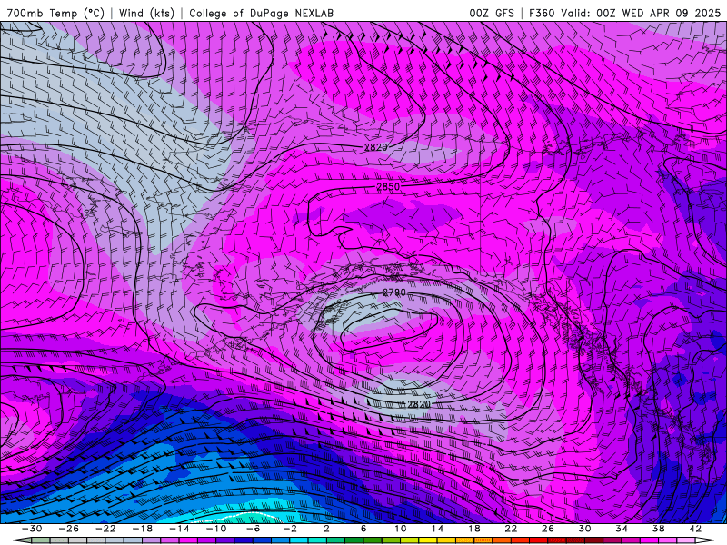This screenshot has width=727, height=545.
Task: Click the '38' color scale label
Action: (x=658, y=529)
